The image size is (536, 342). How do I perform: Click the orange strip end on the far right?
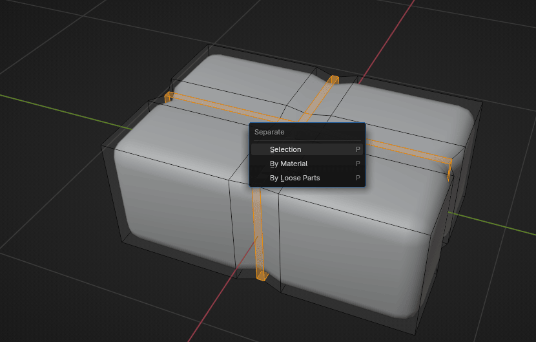(448, 169)
